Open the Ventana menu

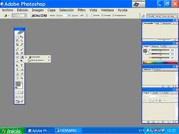[x=107, y=10]
